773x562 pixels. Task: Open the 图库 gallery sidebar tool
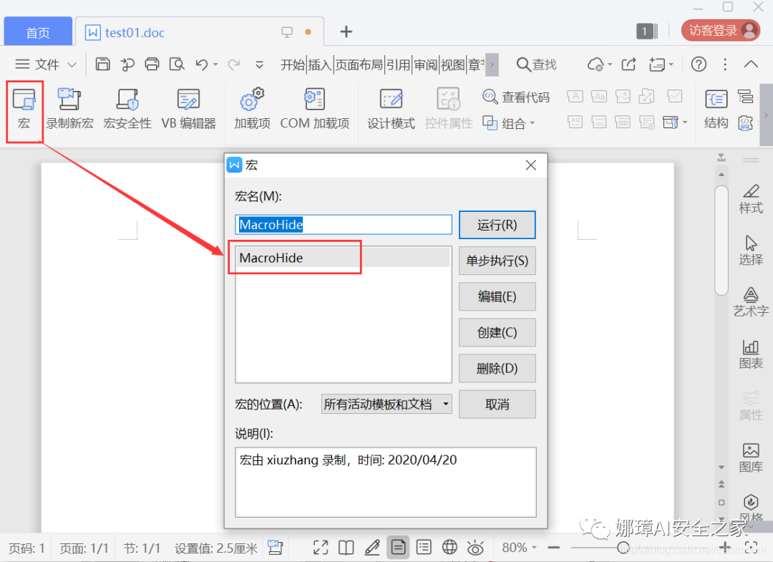point(751,457)
